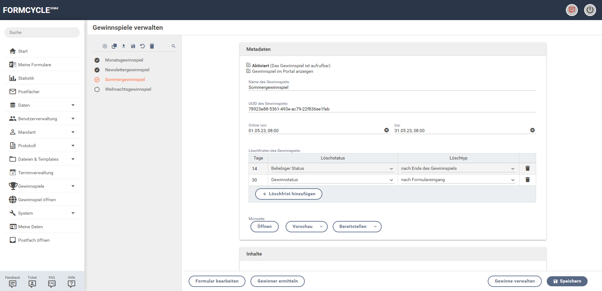Delete the 14-day Löschfrist row
The image size is (602, 291).
(x=528, y=169)
